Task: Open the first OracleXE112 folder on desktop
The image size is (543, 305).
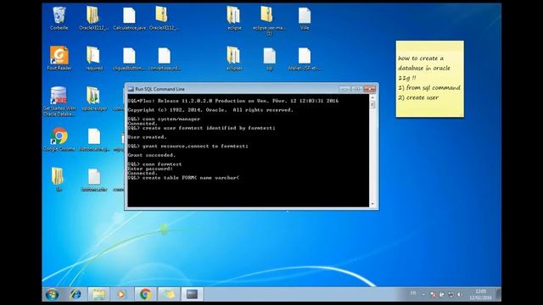Action: tap(92, 19)
